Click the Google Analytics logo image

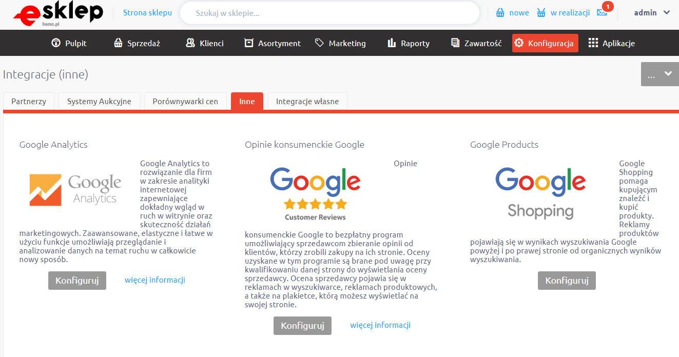[x=75, y=189]
